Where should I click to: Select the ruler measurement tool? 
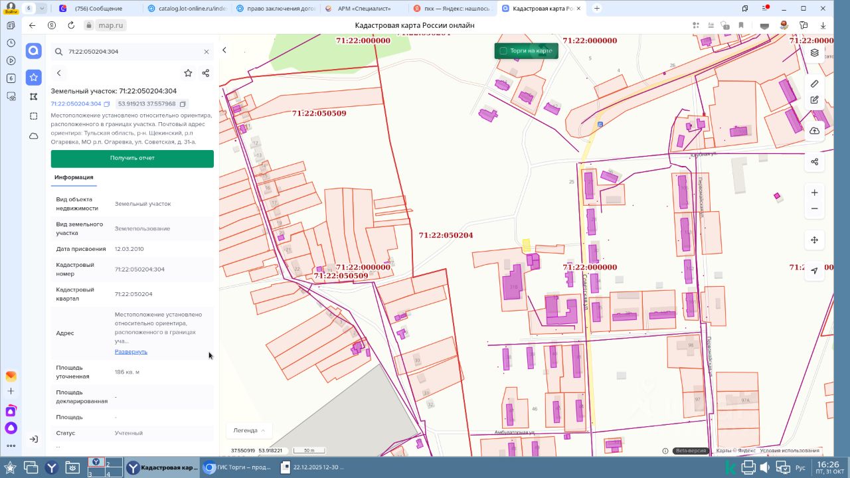814,84
